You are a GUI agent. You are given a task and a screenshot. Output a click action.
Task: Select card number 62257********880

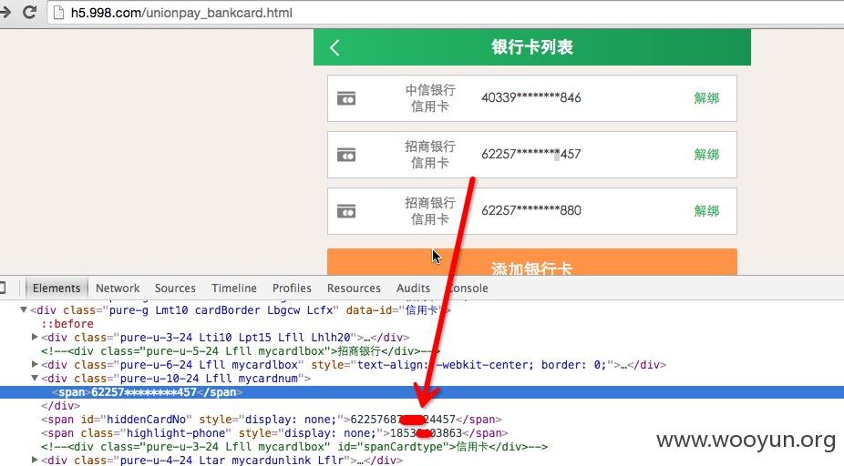point(531,210)
